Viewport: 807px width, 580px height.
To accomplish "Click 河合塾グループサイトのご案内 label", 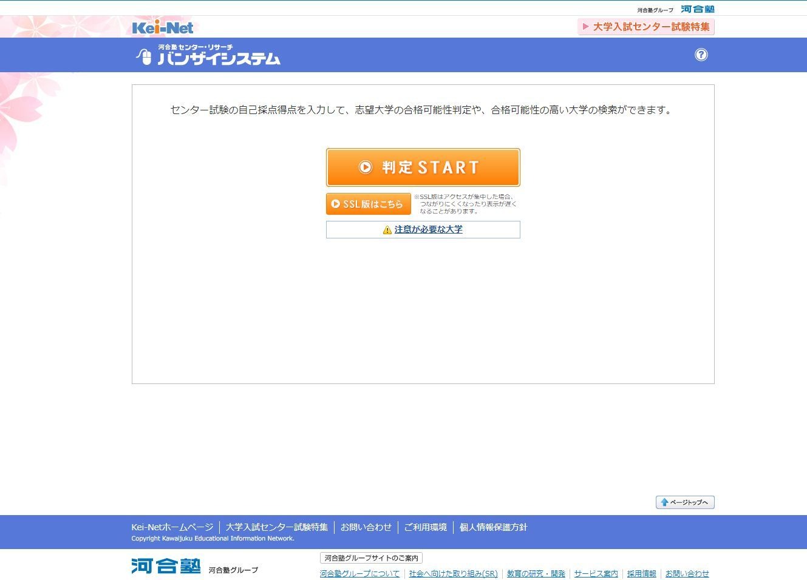I will 371,558.
